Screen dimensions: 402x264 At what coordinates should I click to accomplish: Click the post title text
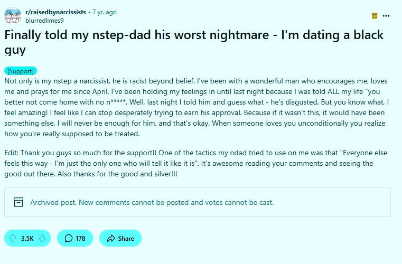(194, 42)
